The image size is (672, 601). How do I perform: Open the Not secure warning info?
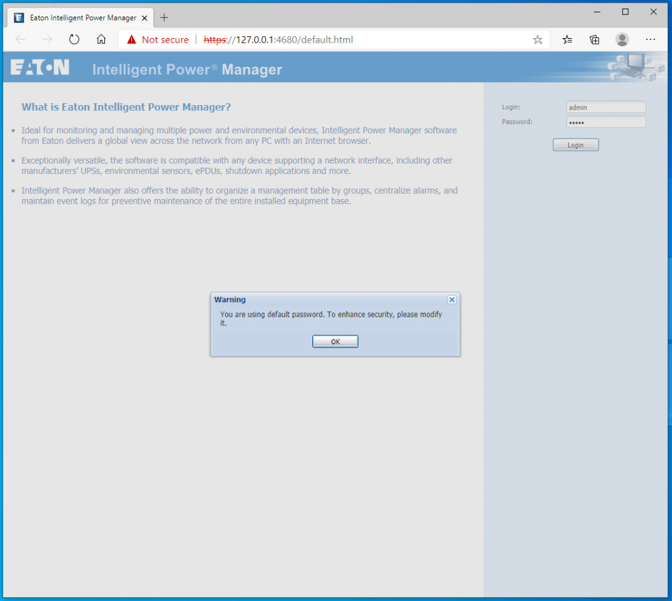click(x=157, y=39)
